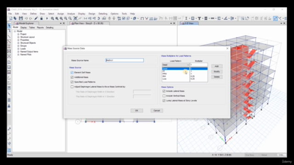Viewport: 294px width, 165px height.
Task: Click the Rotate 3D view icon
Action: click(99, 18)
